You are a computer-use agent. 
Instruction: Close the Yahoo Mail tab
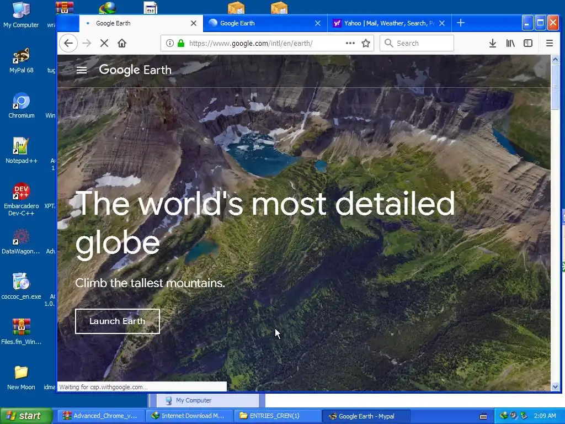click(x=442, y=23)
